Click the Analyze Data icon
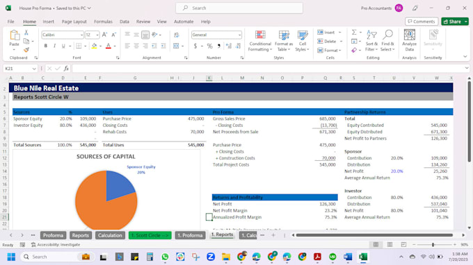 point(409,40)
